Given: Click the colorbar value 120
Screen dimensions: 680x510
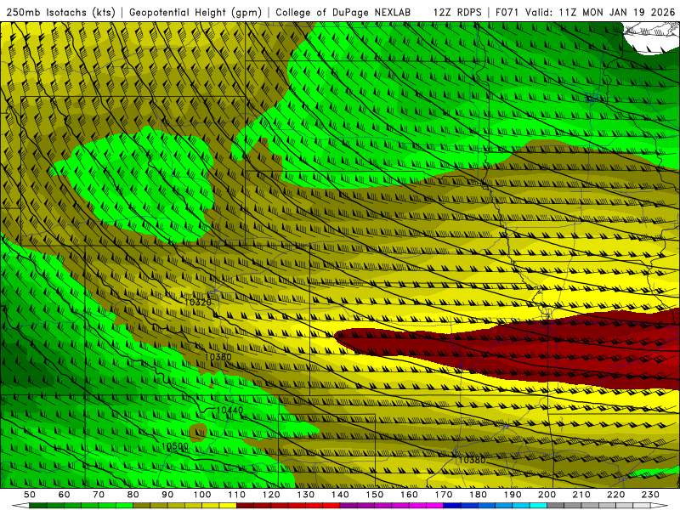Looking at the screenshot, I should tap(271, 495).
